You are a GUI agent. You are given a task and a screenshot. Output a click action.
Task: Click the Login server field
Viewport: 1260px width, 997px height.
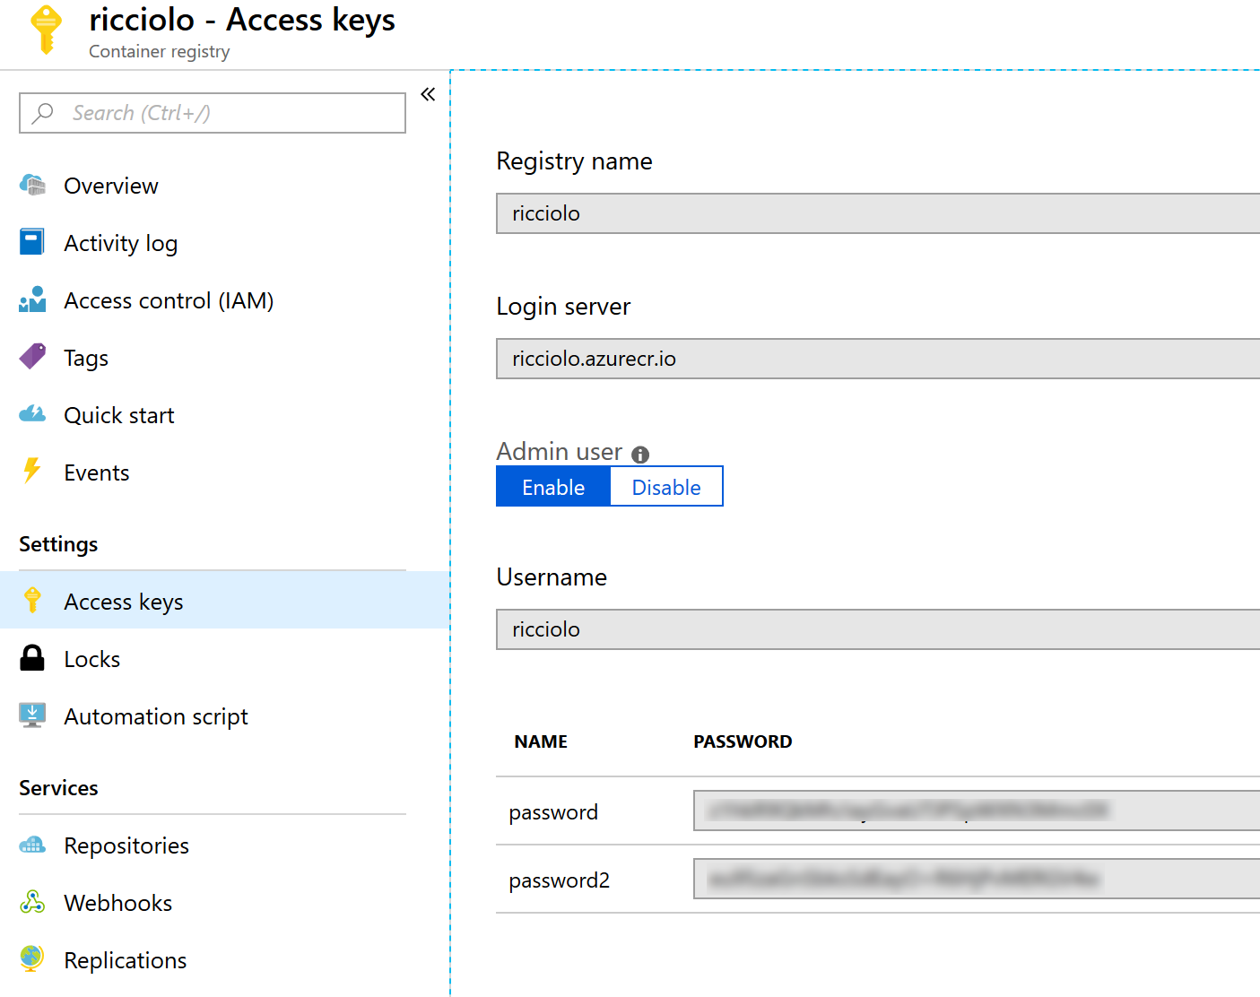tap(878, 359)
